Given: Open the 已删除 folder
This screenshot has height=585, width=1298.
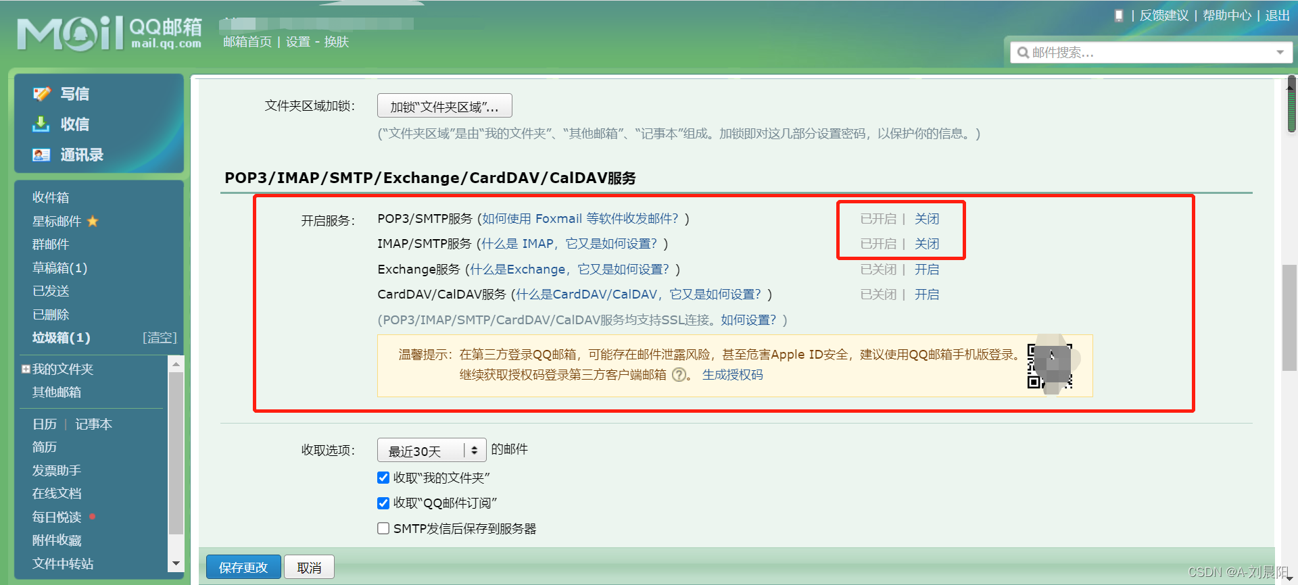Looking at the screenshot, I should (x=51, y=314).
